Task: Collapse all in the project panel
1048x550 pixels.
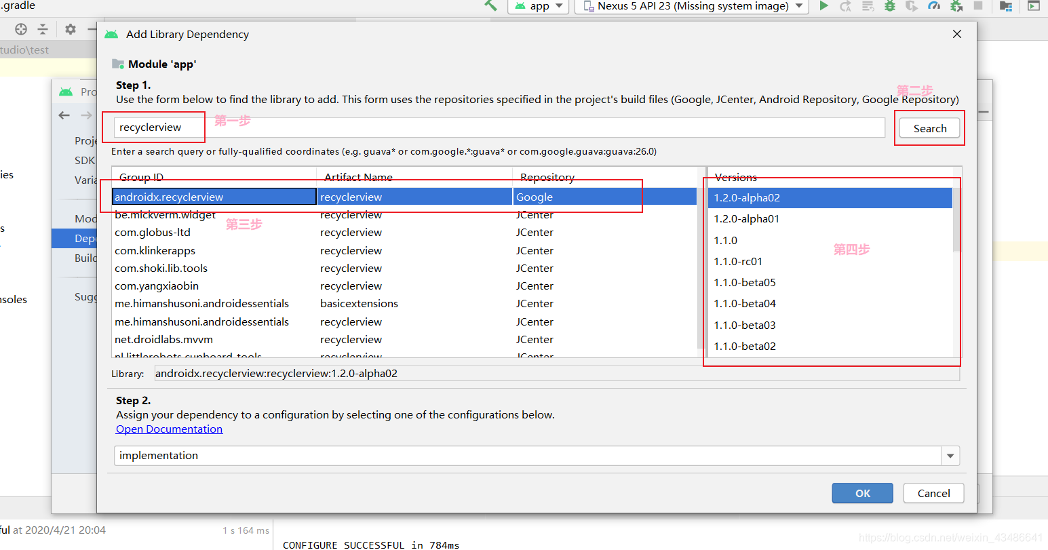Action: [43, 29]
